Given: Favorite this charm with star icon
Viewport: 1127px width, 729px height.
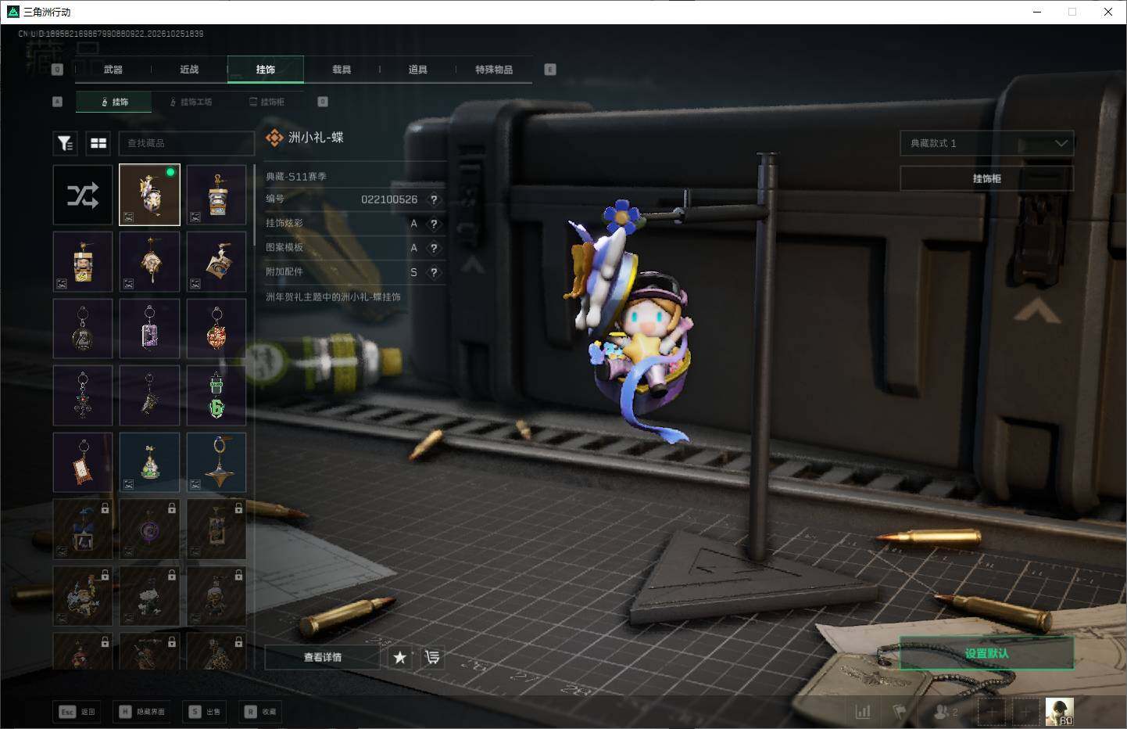Looking at the screenshot, I should (400, 657).
